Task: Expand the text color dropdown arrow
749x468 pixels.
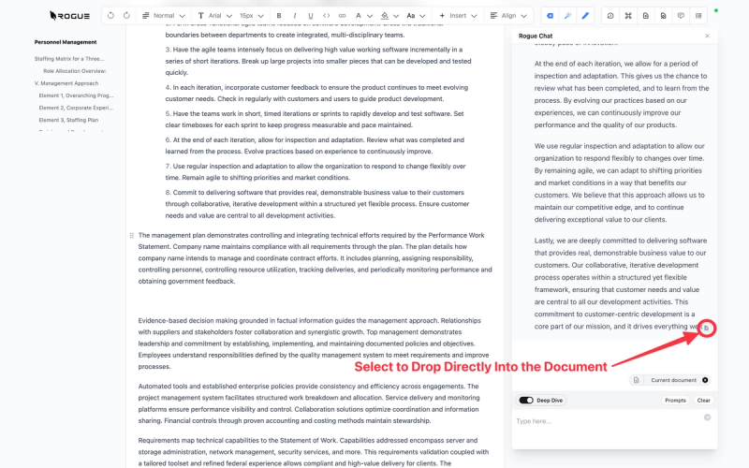Action: [x=370, y=16]
